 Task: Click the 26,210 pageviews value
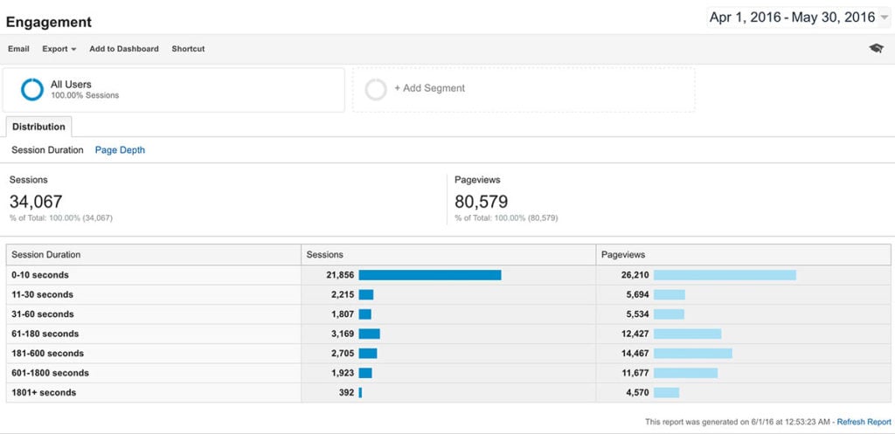click(635, 275)
